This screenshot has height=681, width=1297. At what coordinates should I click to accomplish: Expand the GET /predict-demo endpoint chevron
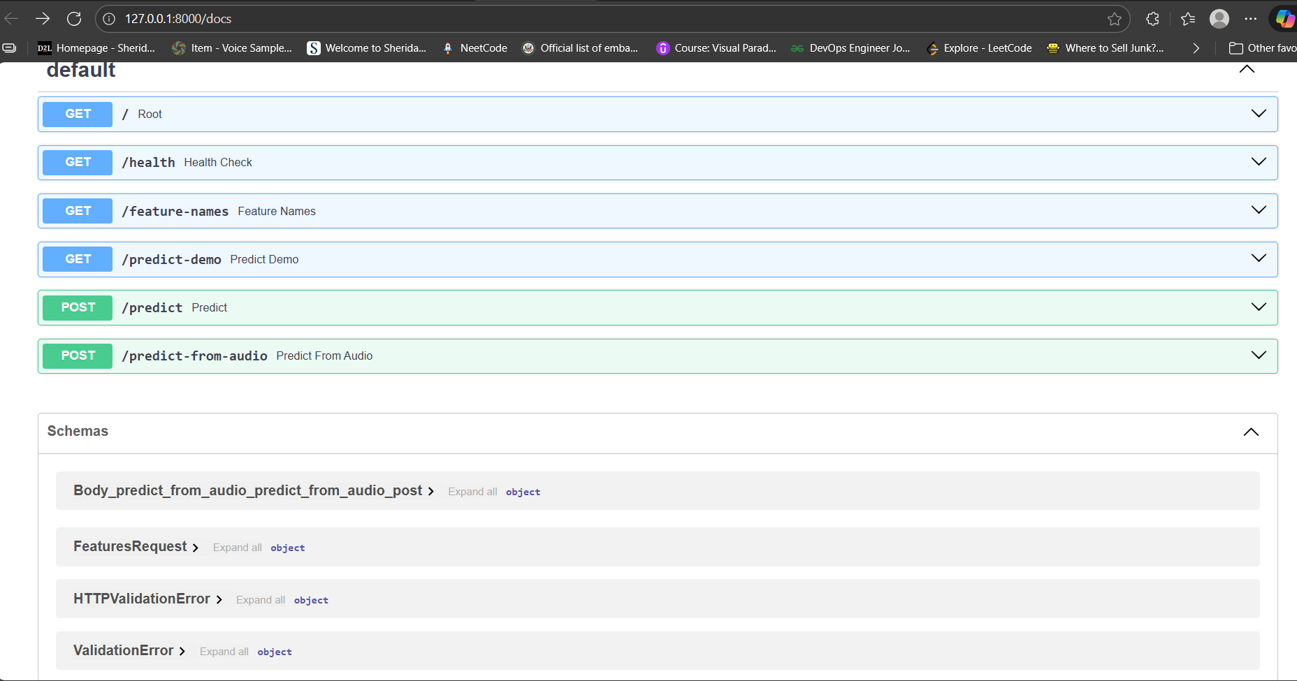pos(1259,258)
